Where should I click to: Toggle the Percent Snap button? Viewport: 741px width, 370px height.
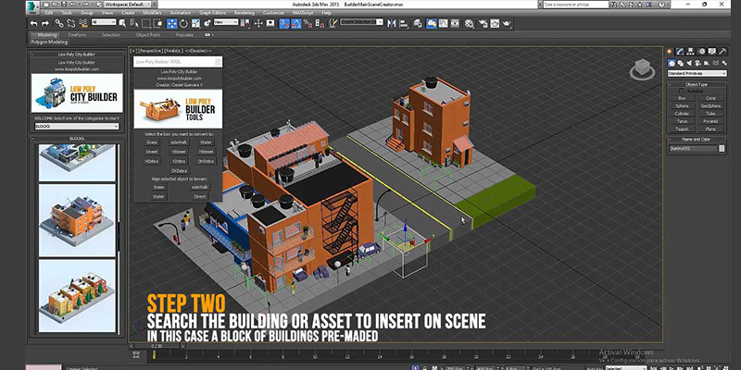point(308,23)
